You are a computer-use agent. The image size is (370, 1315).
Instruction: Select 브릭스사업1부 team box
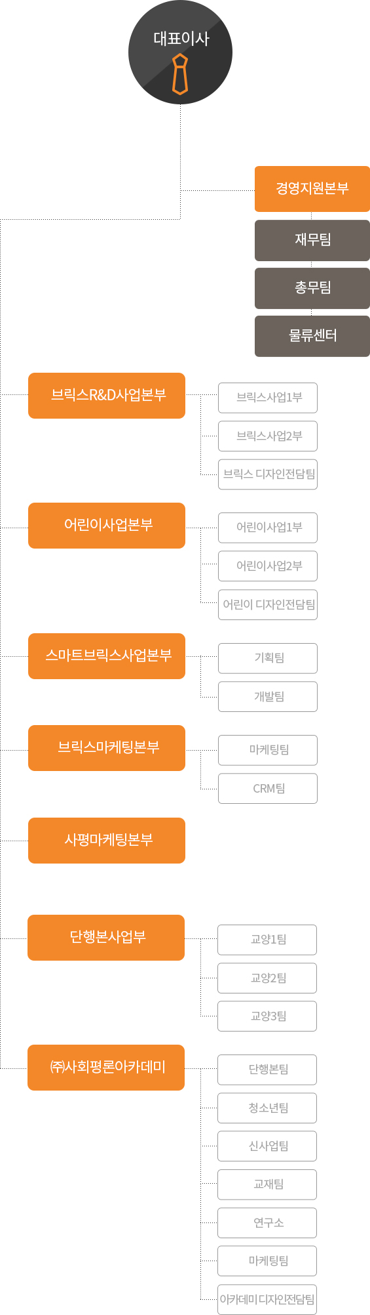pyautogui.click(x=268, y=398)
